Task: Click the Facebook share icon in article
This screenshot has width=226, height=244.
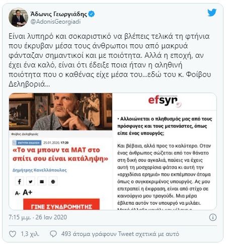Action: [19, 182]
